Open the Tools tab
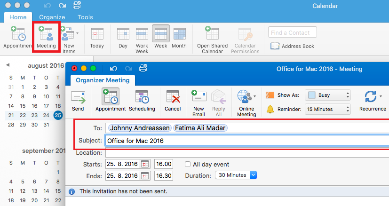 [x=85, y=17]
